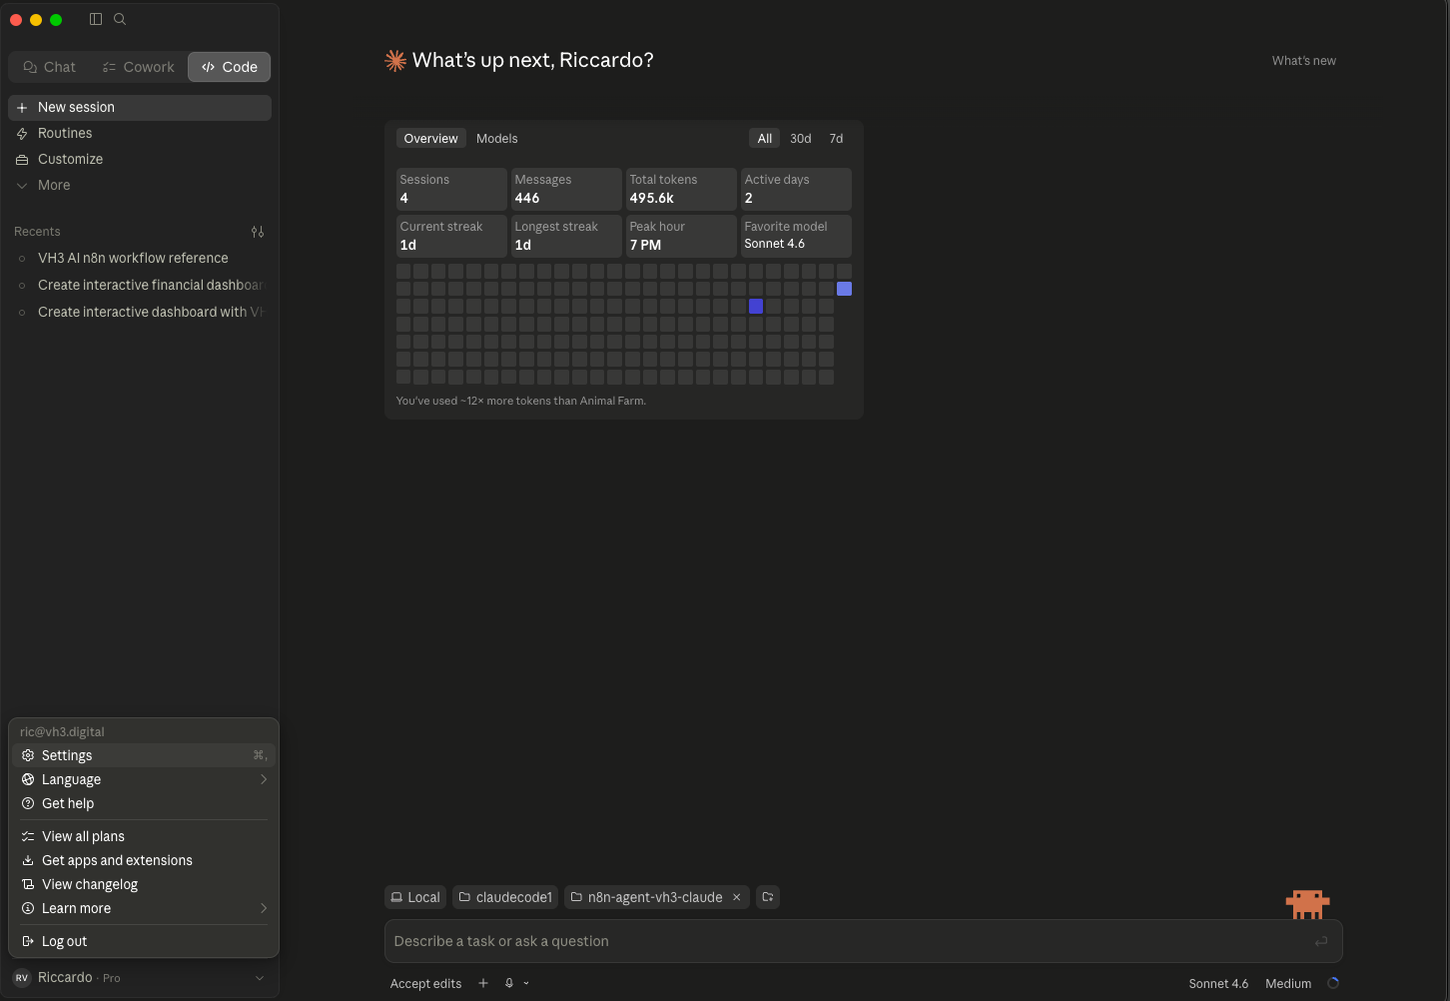Click the Current streak stat card
The width and height of the screenshot is (1450, 1001).
[x=451, y=236]
